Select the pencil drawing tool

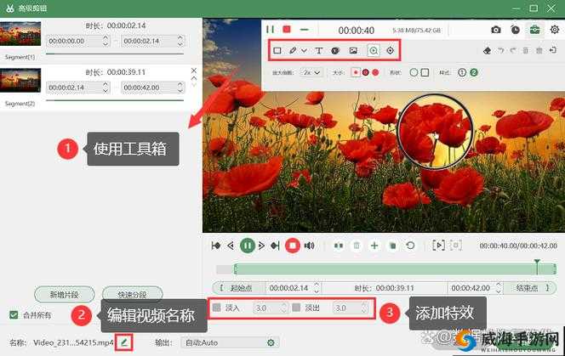pyautogui.click(x=293, y=51)
